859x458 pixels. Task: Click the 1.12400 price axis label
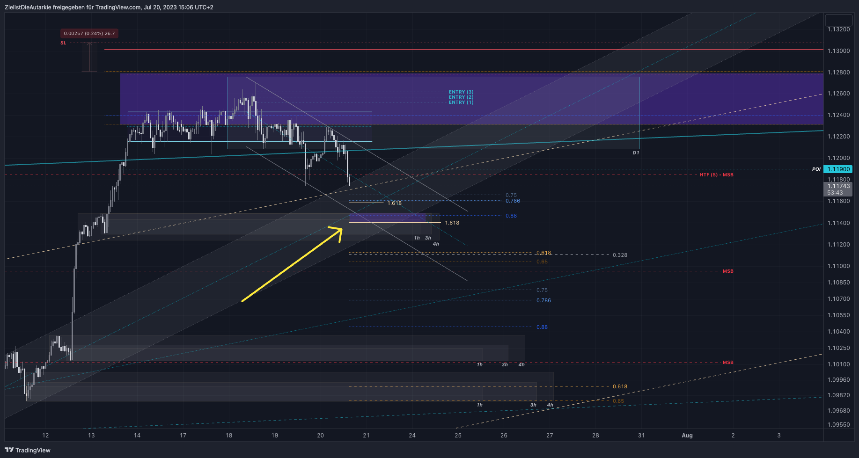coord(838,115)
